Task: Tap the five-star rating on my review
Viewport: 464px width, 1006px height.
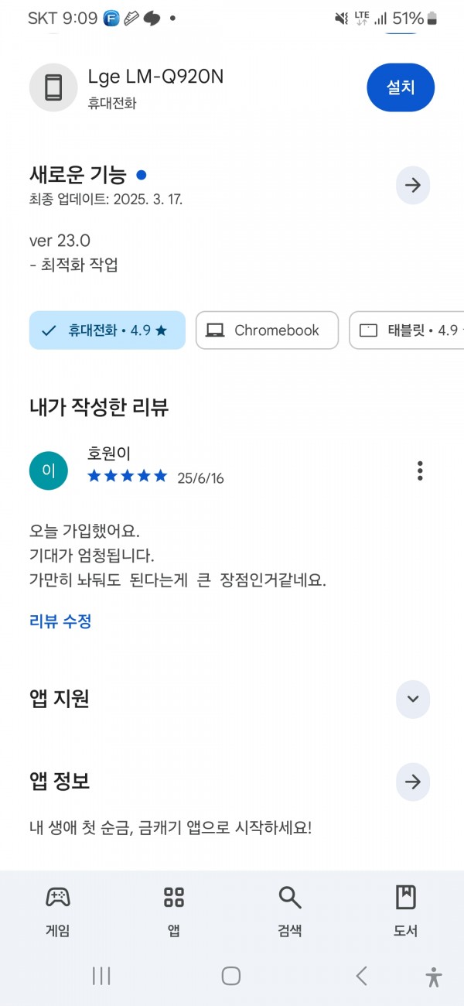Action: [128, 476]
